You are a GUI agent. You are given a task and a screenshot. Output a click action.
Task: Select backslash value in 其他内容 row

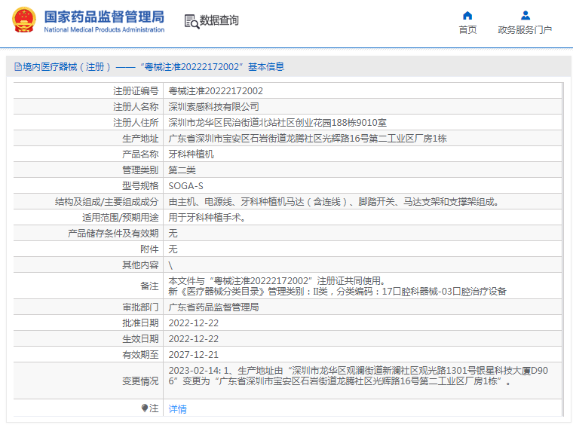(x=170, y=265)
